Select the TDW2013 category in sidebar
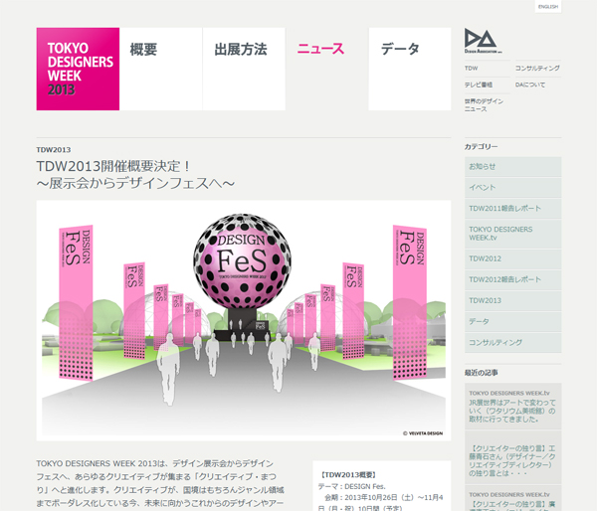 512,301
